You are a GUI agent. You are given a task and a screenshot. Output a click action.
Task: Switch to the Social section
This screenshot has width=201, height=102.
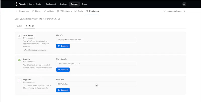click(79, 11)
